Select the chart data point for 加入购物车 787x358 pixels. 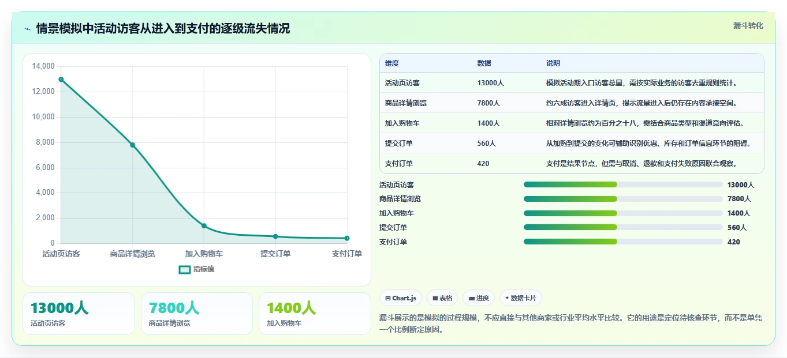click(204, 225)
